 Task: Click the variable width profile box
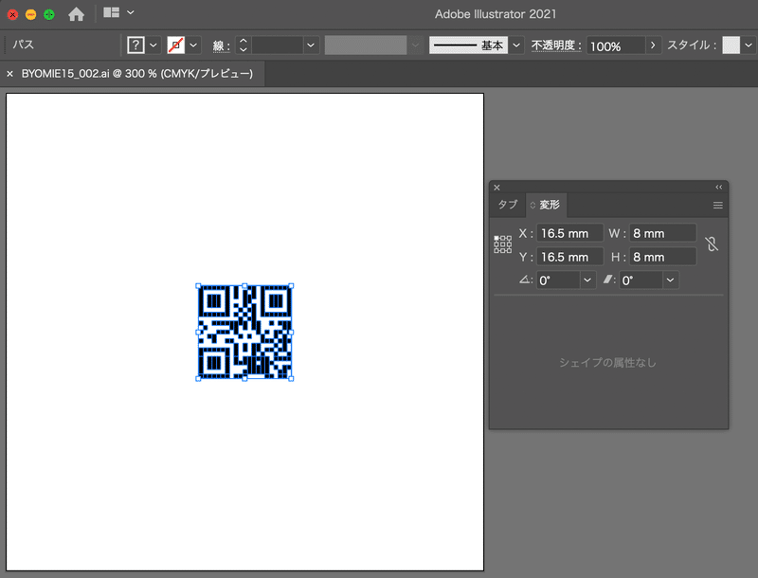[x=366, y=45]
